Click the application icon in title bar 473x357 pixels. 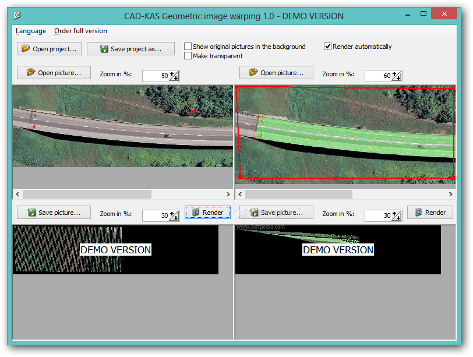click(17, 15)
